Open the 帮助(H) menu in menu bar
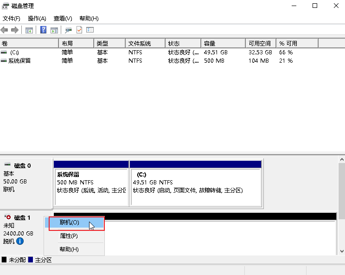 point(89,19)
